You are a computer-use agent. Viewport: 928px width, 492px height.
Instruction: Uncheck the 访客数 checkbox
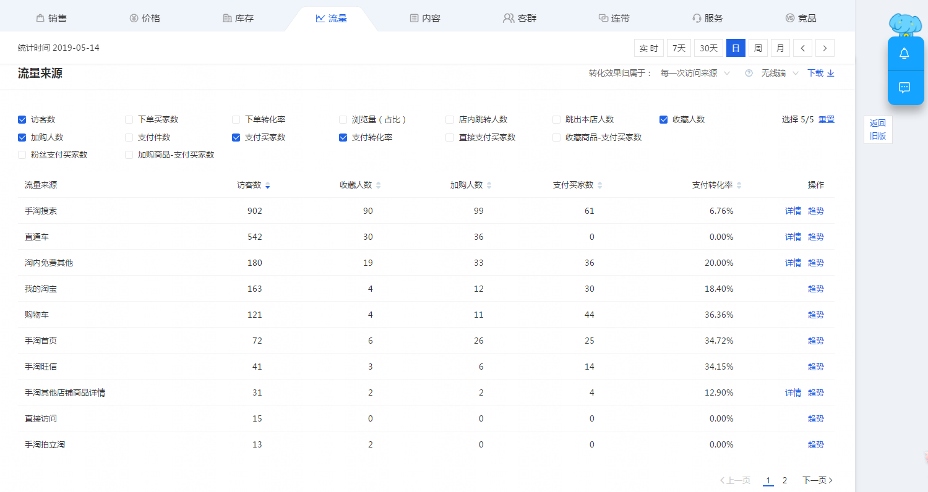(22, 119)
